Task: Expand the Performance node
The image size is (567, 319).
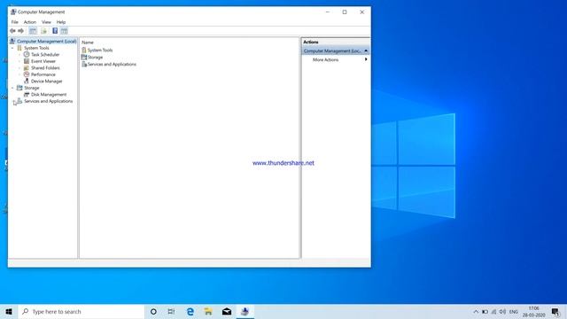Action: coord(19,74)
